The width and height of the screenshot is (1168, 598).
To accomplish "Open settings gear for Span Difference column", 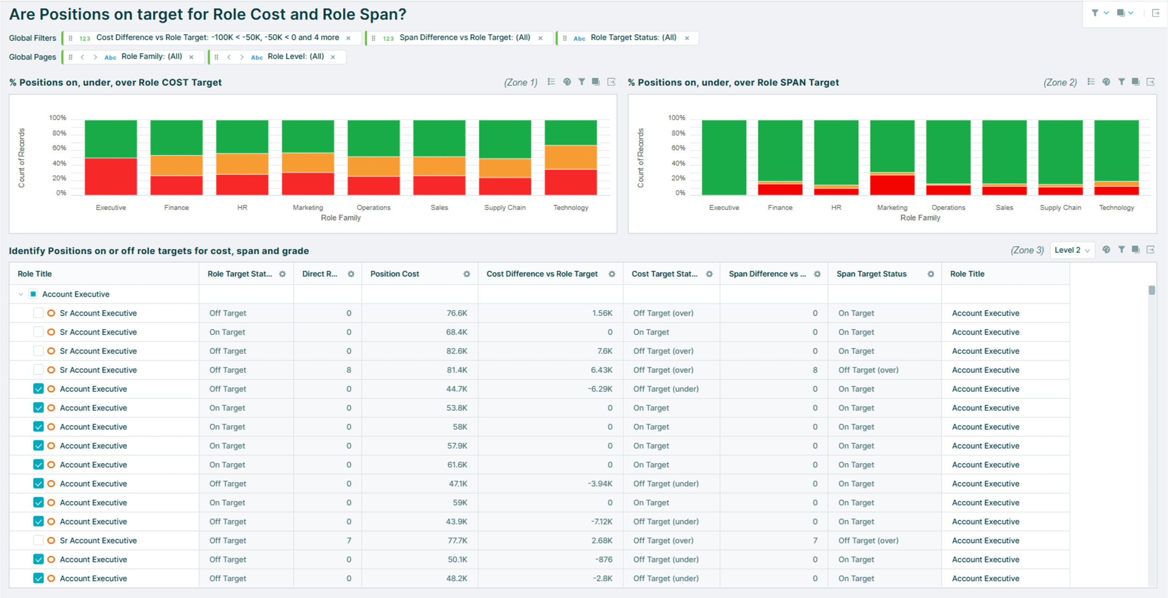I will coord(817,274).
